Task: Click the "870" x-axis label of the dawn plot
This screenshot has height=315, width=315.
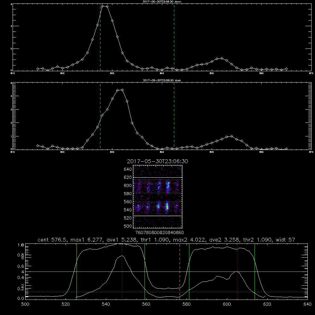Action: [x=311, y=73]
